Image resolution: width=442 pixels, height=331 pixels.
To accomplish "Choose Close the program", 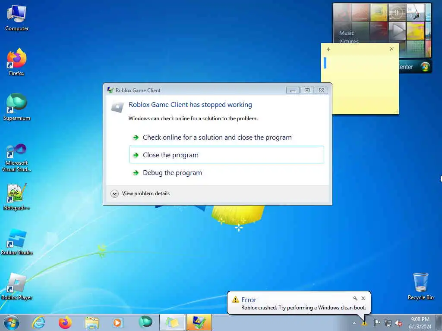I will pos(226,155).
